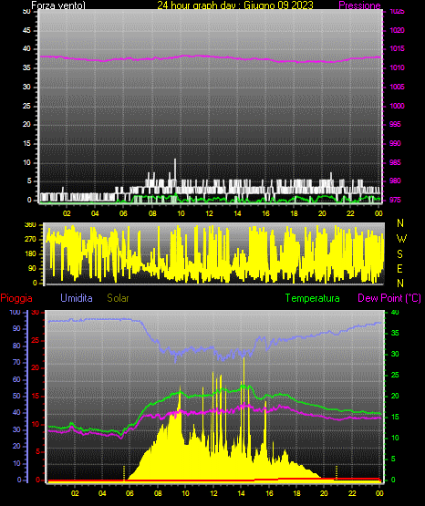
Task: Click the '1000' pressure axis value
Action: point(398,106)
